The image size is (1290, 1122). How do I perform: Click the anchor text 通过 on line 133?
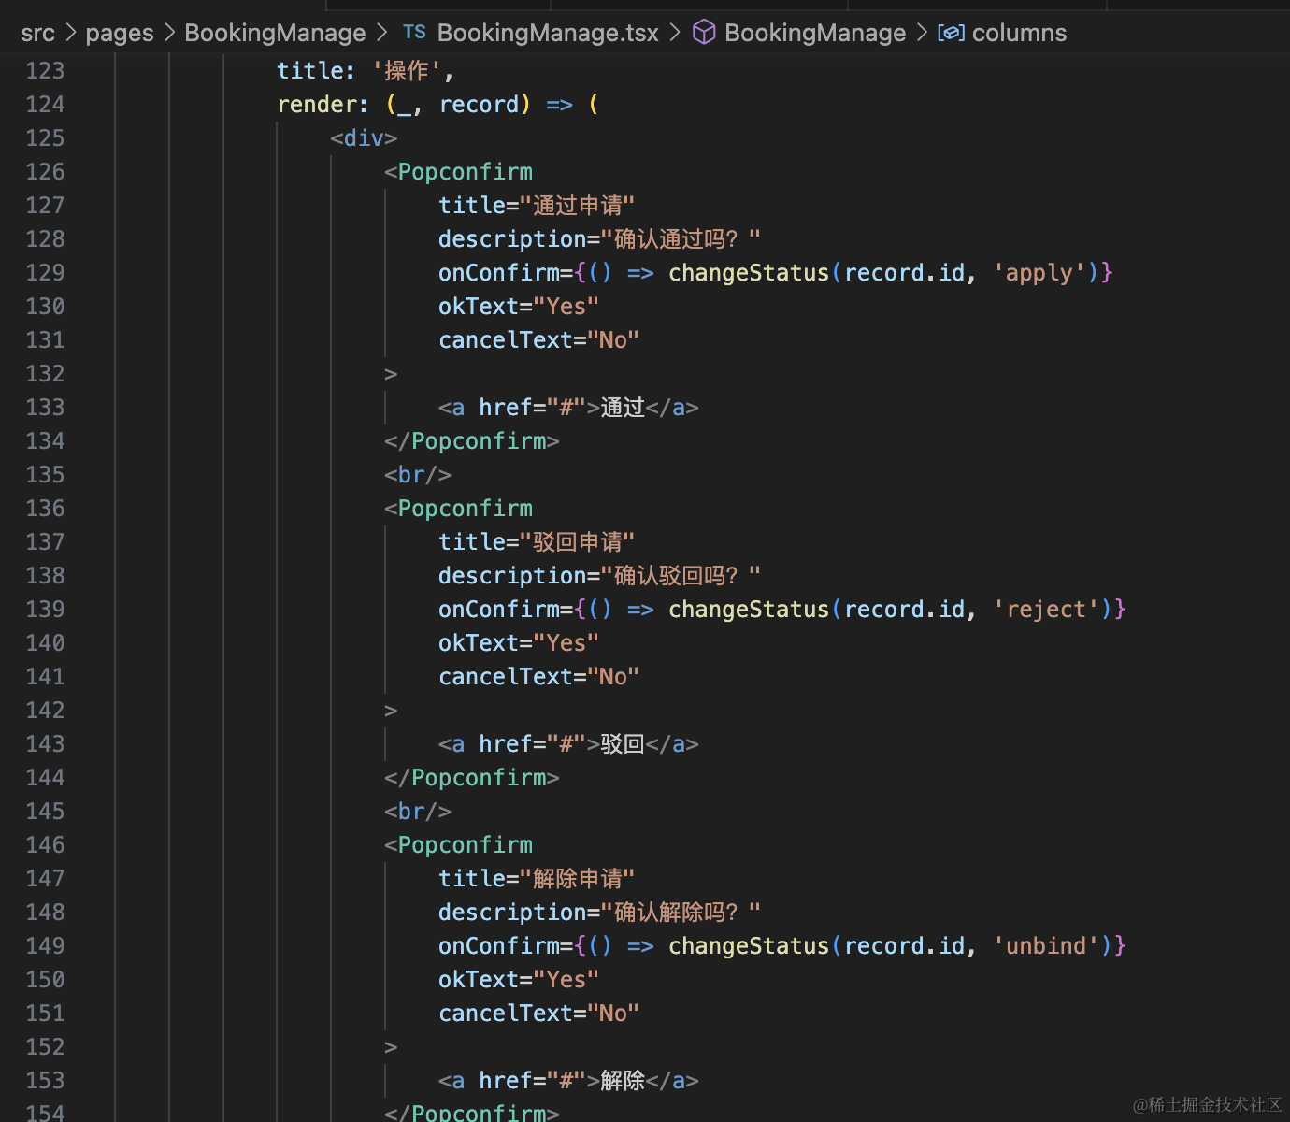click(623, 408)
